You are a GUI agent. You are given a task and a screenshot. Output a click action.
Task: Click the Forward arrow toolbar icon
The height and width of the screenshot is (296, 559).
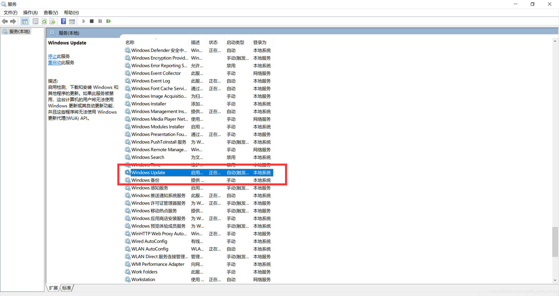[x=13, y=21]
